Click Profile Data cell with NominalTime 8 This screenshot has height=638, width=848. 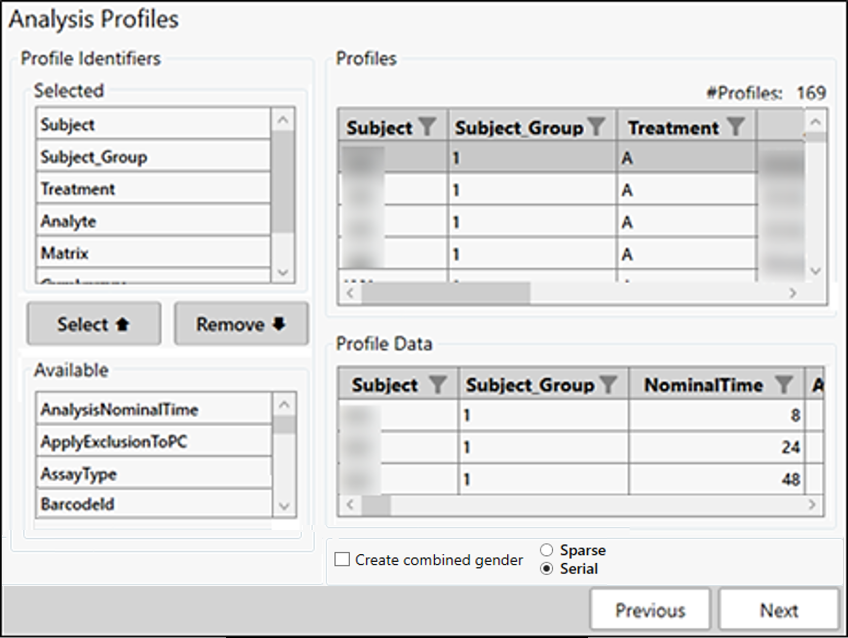coord(717,415)
